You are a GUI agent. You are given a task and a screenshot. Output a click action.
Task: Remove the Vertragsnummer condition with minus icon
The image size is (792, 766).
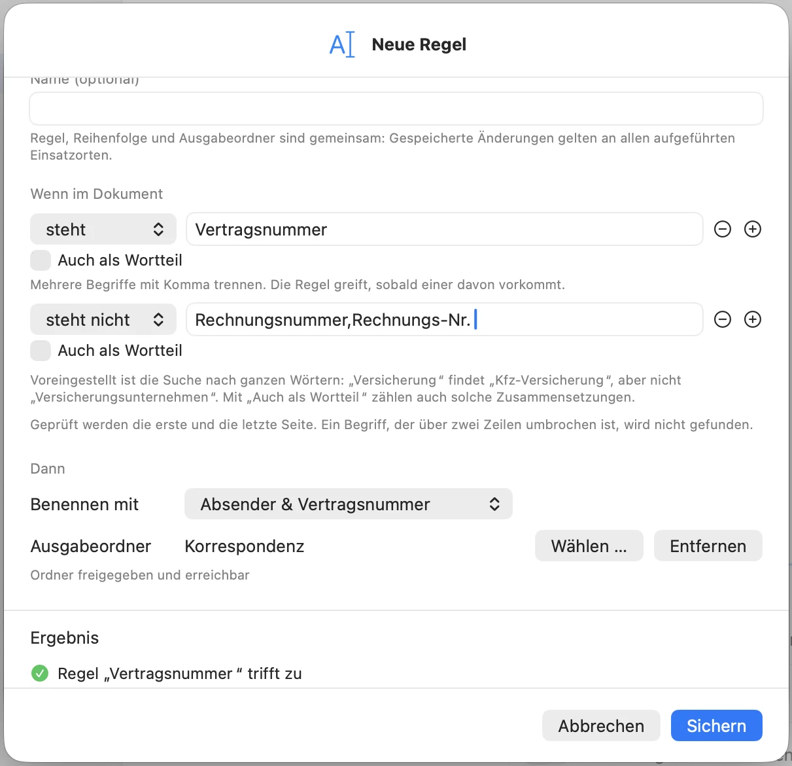722,230
